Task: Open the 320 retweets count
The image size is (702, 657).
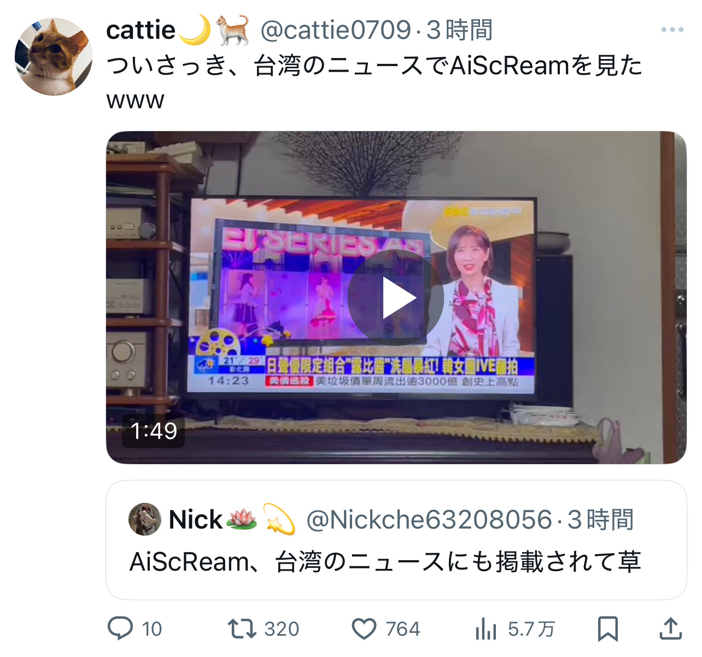Action: pos(282,629)
